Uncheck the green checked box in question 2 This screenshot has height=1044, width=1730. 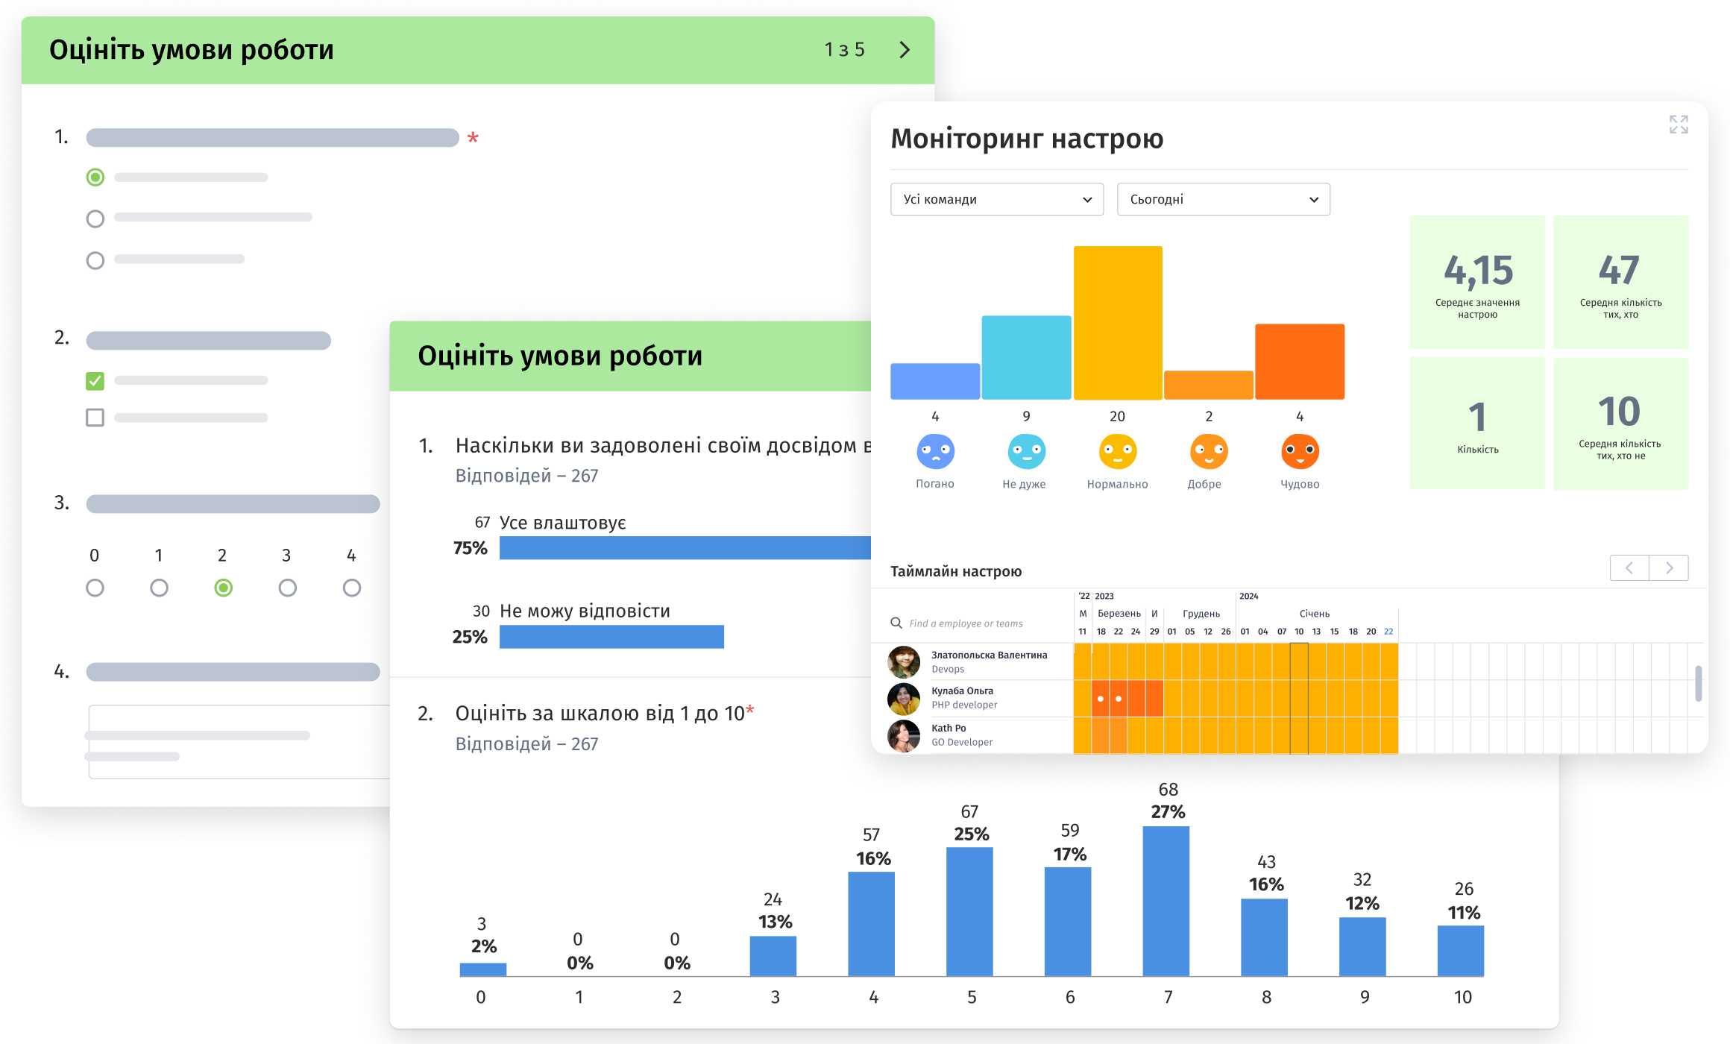tap(95, 381)
